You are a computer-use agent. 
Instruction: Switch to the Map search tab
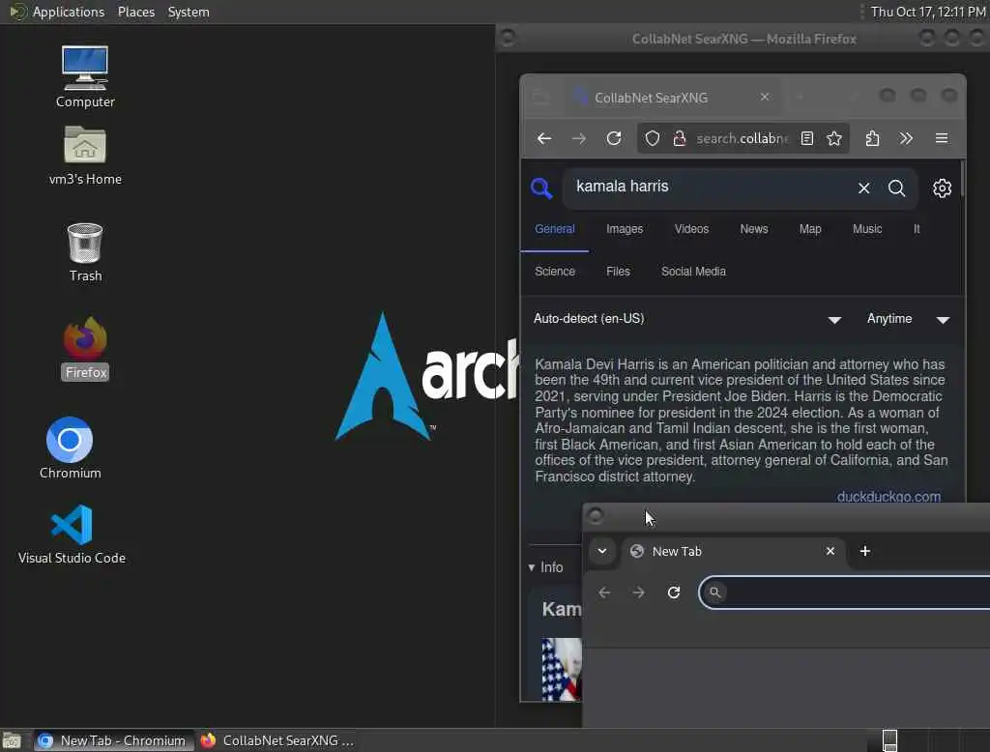coord(810,229)
